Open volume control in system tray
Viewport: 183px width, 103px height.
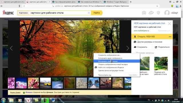pos(168,100)
